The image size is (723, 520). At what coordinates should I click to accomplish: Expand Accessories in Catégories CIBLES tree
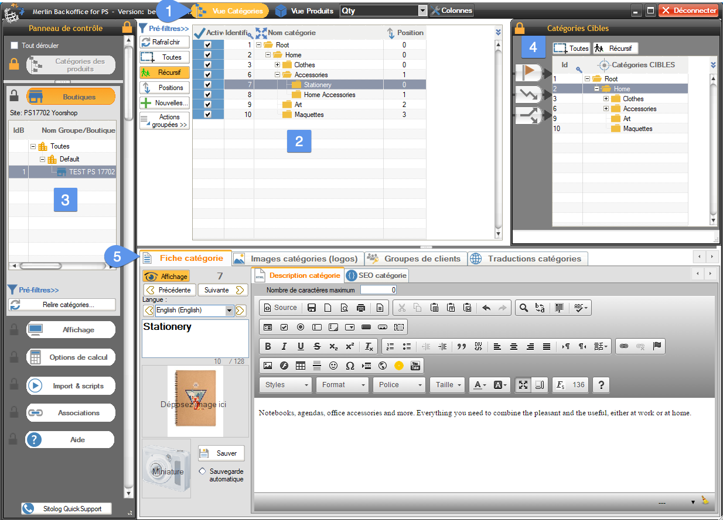tap(606, 109)
